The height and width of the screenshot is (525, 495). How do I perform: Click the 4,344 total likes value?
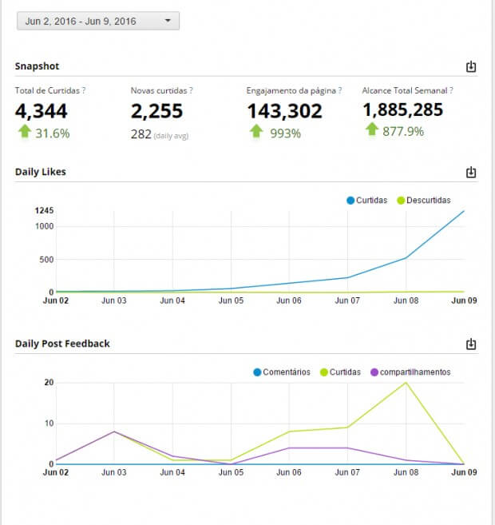click(x=42, y=111)
